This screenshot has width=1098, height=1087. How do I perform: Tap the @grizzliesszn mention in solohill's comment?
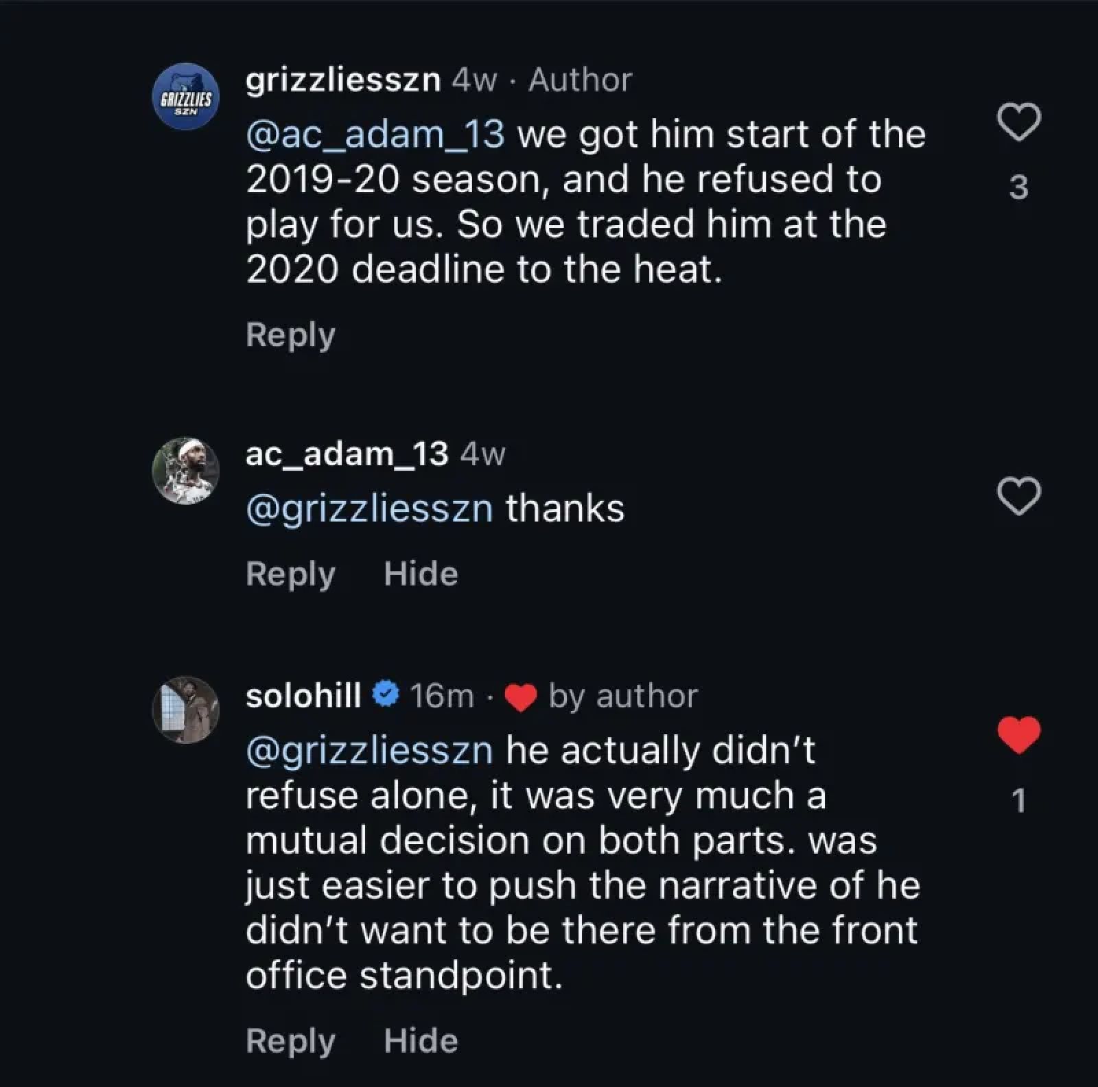coord(369,749)
